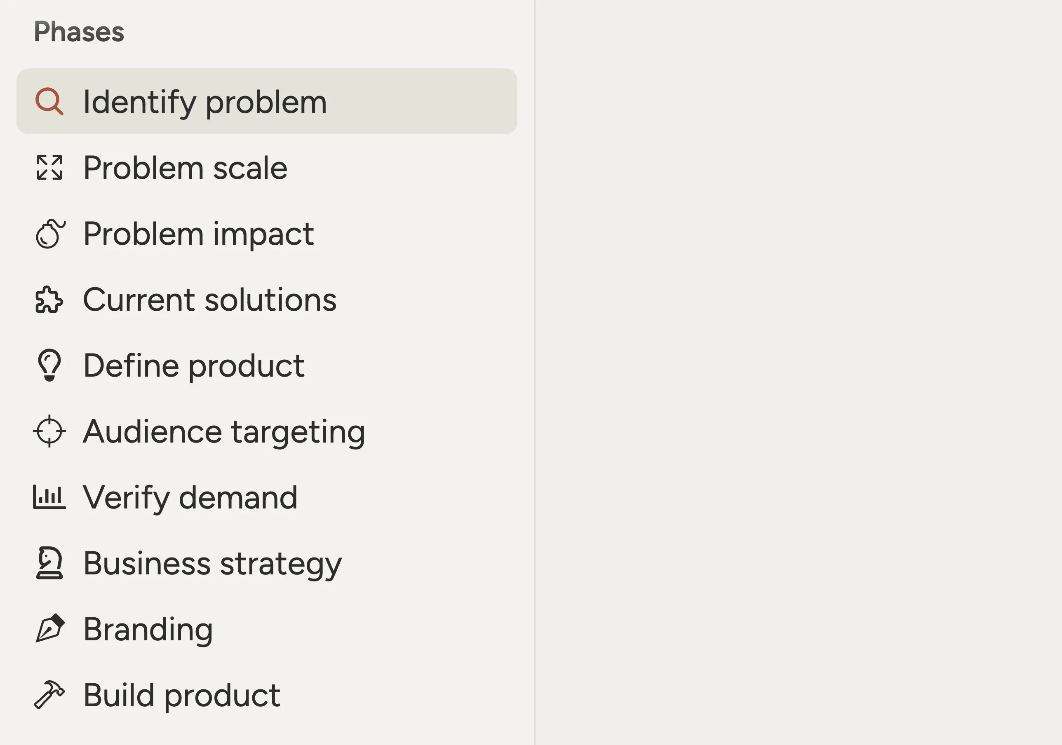Click the expand arrows icon for Problem scale
The image size is (1062, 745).
point(49,167)
